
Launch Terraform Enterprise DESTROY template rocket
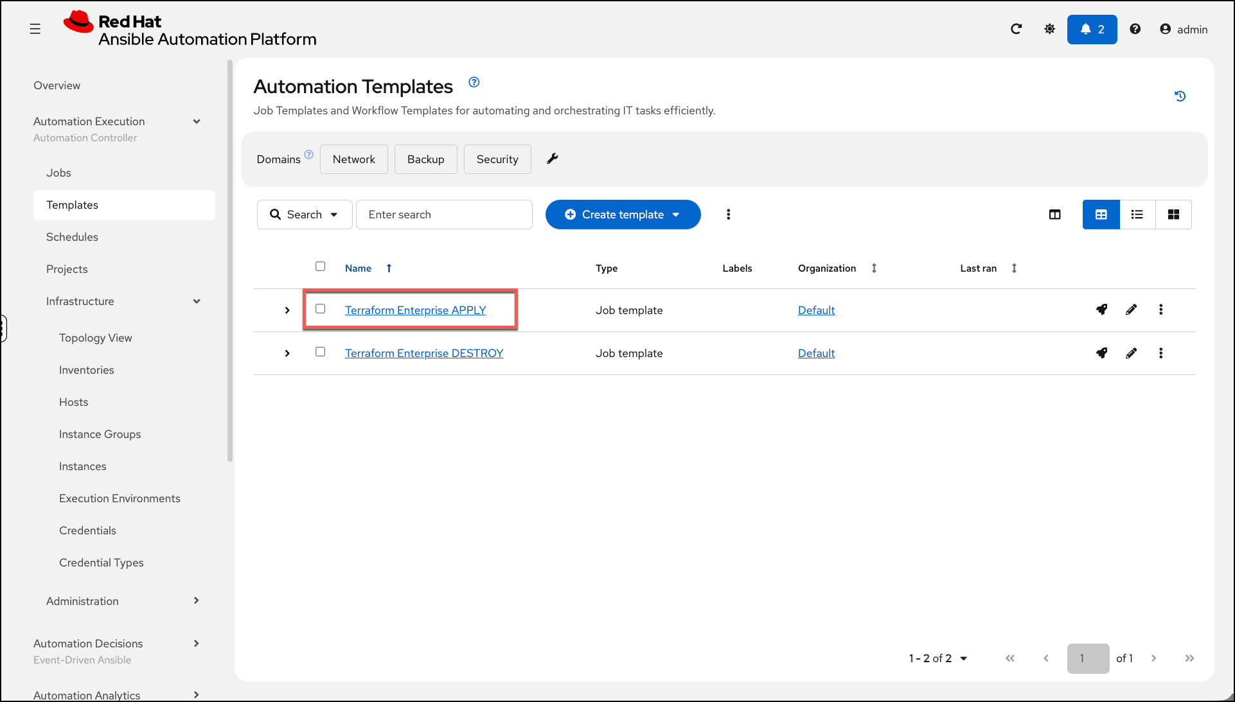[1101, 353]
